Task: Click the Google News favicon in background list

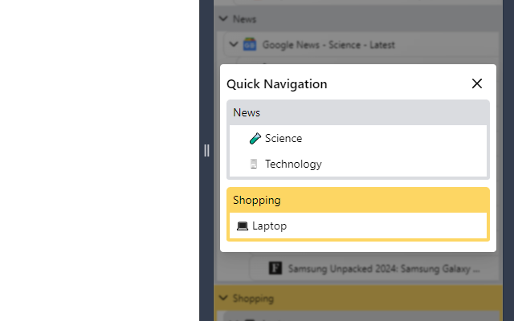Action: coord(250,44)
